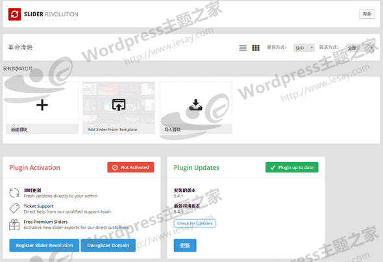Click the plus icon for new slider
Screen dimensions: 383x262
click(42, 105)
